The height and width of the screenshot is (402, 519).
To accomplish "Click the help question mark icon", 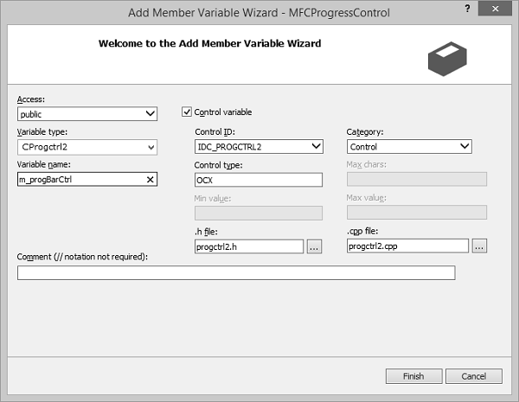I will (467, 9).
